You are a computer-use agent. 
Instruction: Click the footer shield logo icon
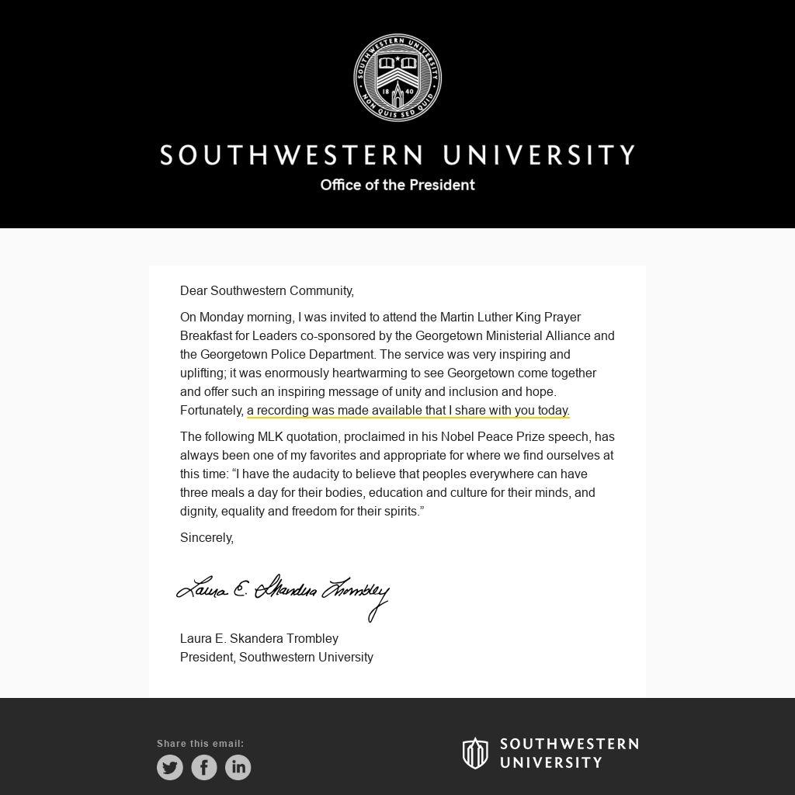coord(475,753)
